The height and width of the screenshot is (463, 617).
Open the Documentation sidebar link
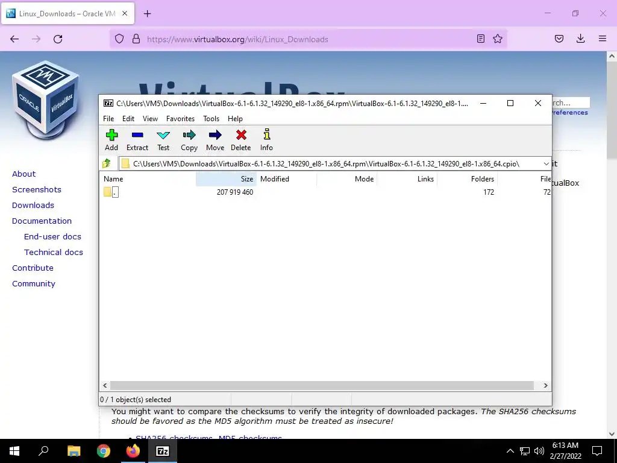[x=42, y=221]
